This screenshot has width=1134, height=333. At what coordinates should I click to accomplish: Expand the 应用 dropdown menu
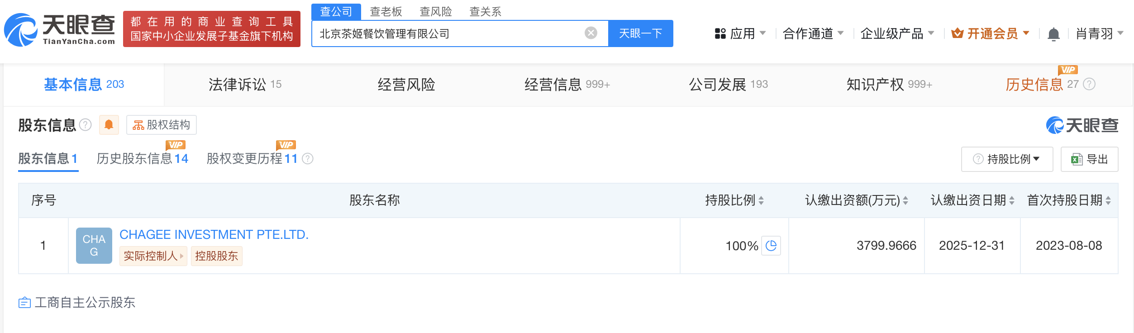tap(740, 33)
